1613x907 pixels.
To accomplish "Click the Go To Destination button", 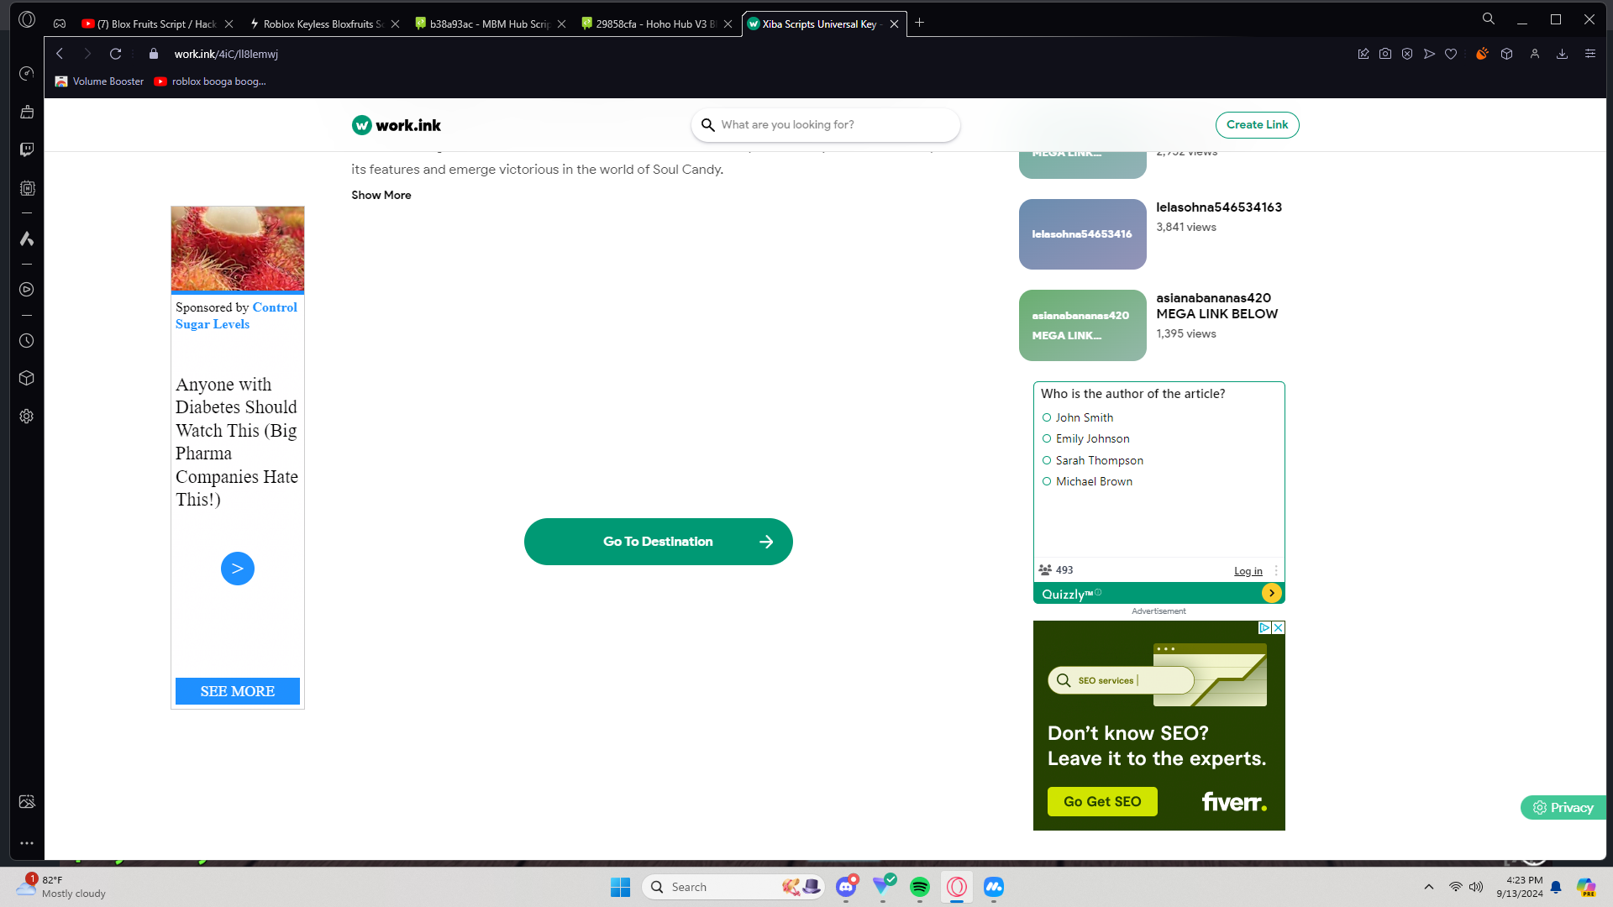I will pyautogui.click(x=659, y=542).
